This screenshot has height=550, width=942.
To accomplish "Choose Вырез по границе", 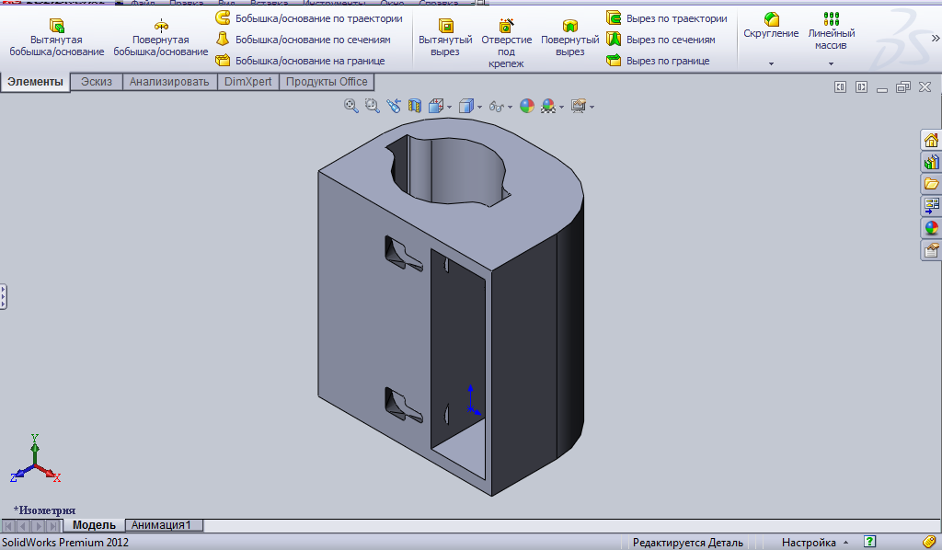I will [x=658, y=61].
